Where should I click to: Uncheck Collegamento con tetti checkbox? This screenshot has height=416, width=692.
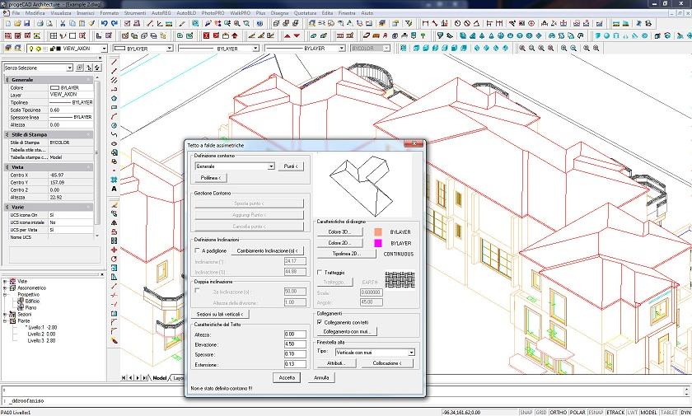(x=320, y=322)
